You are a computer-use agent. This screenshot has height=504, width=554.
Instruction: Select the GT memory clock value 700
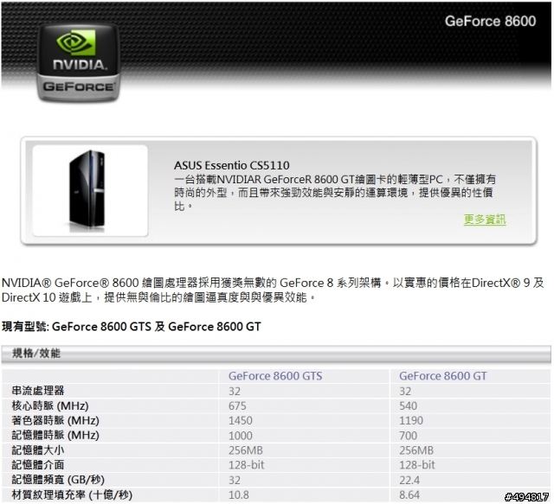tap(408, 436)
